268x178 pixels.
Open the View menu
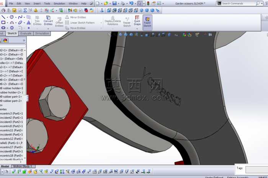pyautogui.click(x=27, y=3)
